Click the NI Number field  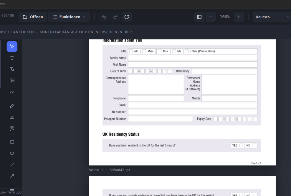(x=193, y=112)
